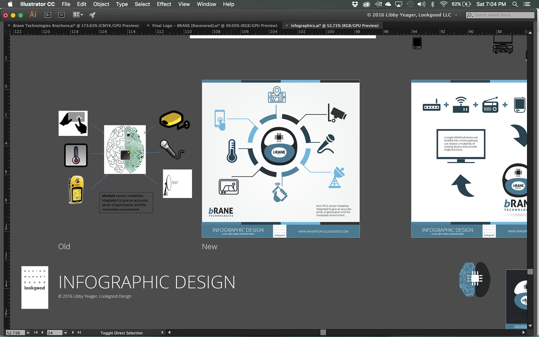Viewport: 539px width, 337px height.
Task: Click the AirPlay display icon
Action: coord(399,4)
